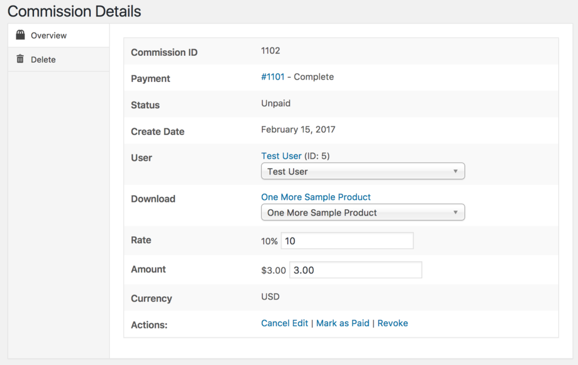Click the USD currency value
Image resolution: width=578 pixels, height=365 pixels.
tap(270, 297)
